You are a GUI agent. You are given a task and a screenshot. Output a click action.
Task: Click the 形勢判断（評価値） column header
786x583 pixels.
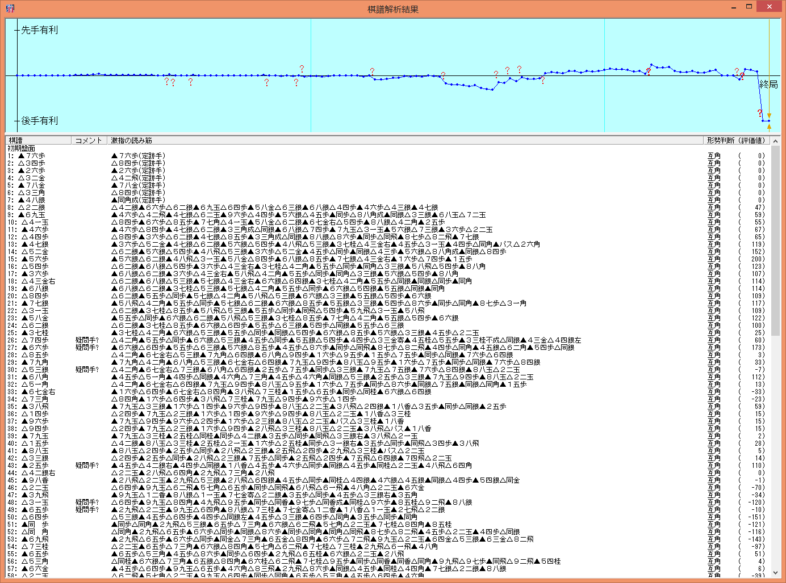pyautogui.click(x=736, y=140)
